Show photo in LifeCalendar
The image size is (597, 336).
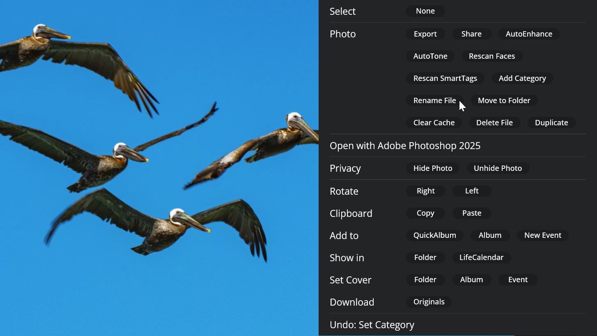(x=481, y=258)
